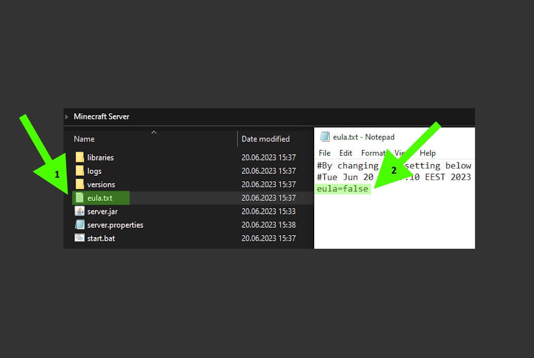Click the libraries folder icon
Image resolution: width=534 pixels, height=358 pixels.
click(x=80, y=157)
